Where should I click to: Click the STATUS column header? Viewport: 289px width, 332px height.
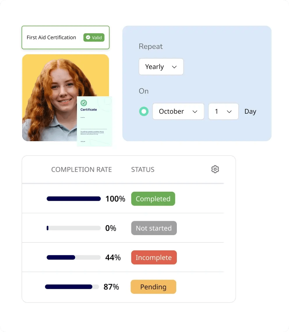[x=143, y=170]
